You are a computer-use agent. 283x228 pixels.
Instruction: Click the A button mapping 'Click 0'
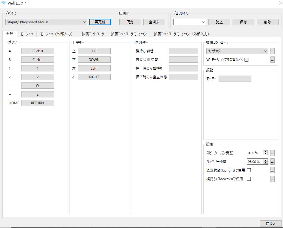click(38, 51)
